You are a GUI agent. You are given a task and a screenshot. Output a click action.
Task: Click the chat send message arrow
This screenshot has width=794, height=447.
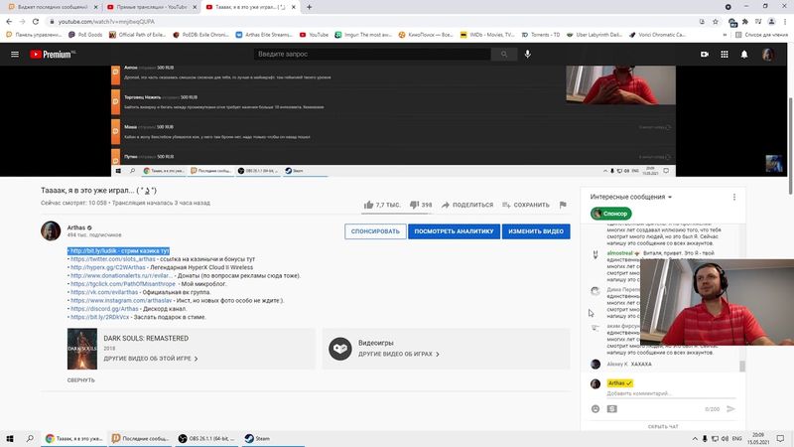pos(731,408)
